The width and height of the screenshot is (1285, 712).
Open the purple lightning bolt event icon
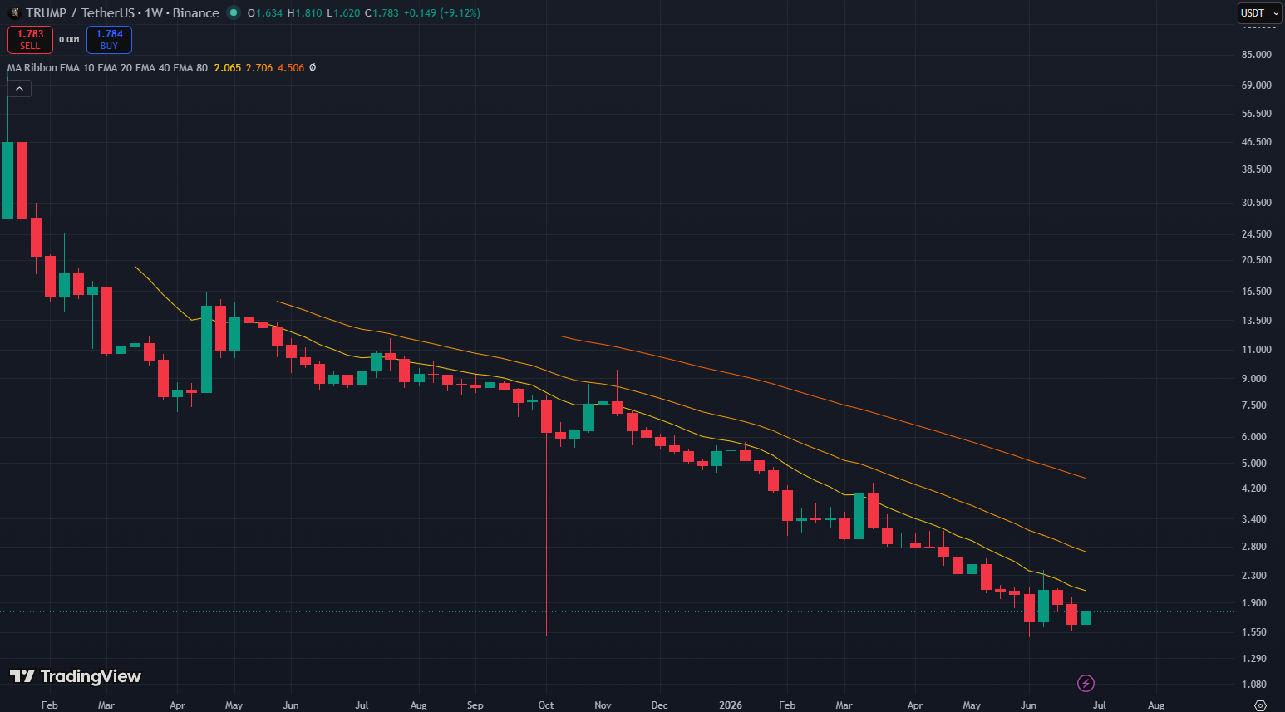1086,684
